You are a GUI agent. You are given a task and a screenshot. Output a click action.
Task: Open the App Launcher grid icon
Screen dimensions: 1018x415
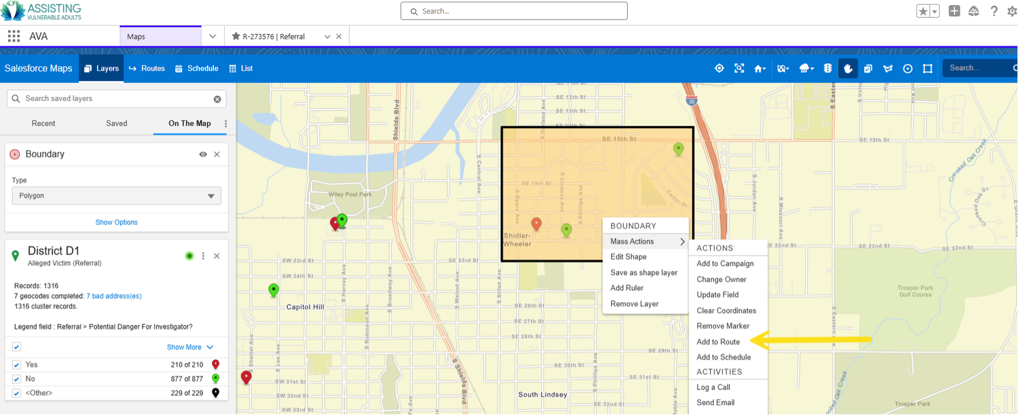pyautogui.click(x=14, y=36)
